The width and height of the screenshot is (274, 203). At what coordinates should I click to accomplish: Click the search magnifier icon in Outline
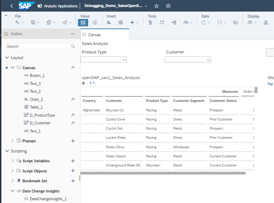coord(73,46)
